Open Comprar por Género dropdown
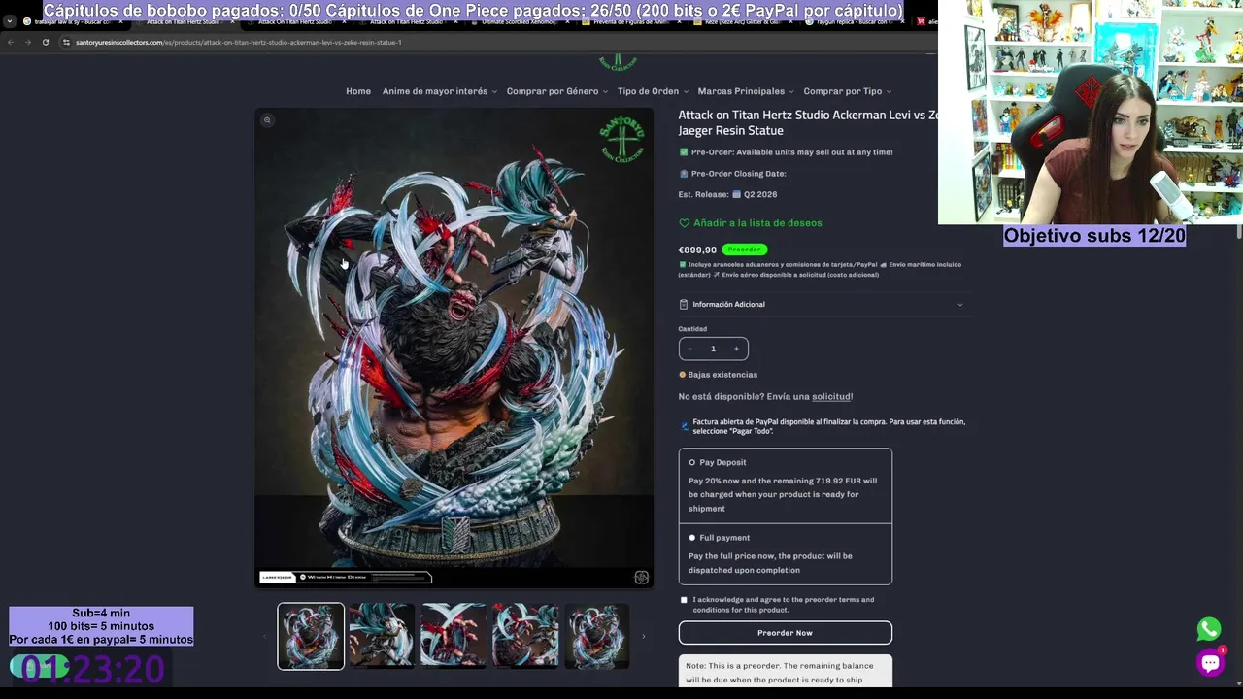Viewport: 1243px width, 699px height. (x=556, y=91)
